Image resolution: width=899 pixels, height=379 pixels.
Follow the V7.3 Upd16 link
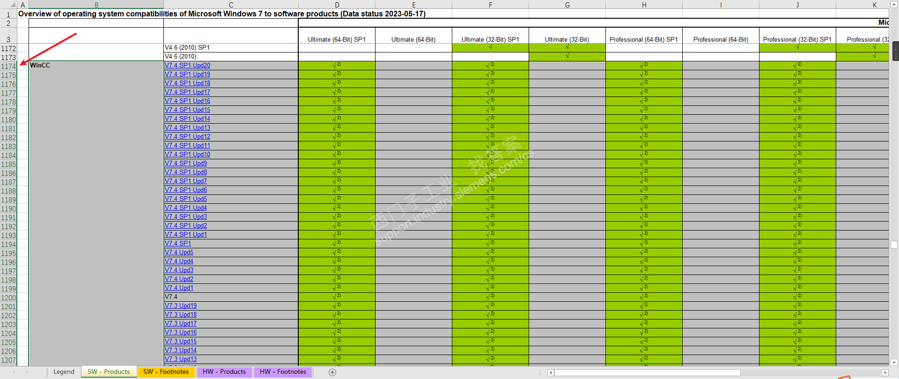[181, 333]
